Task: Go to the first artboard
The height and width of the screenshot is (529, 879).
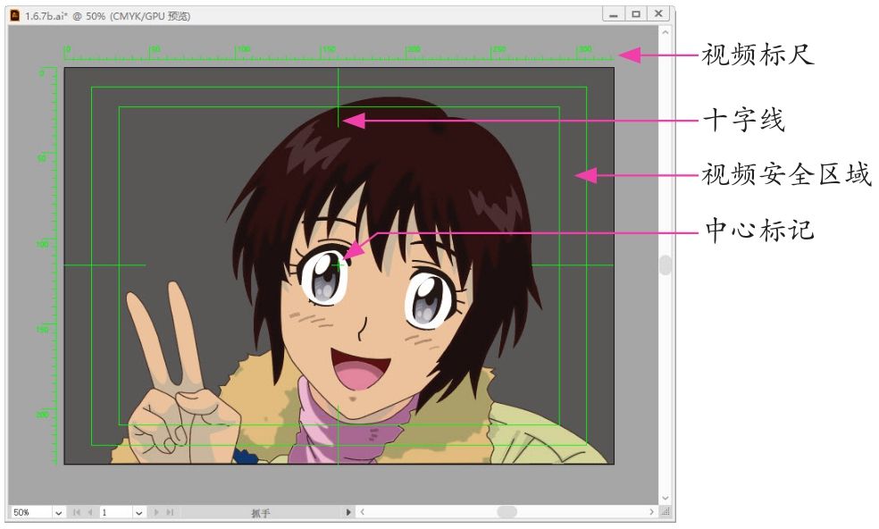Action: (76, 513)
